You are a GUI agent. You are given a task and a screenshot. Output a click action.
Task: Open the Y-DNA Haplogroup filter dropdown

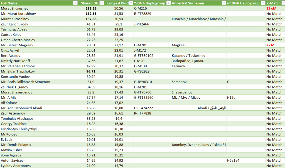click(x=168, y=3)
